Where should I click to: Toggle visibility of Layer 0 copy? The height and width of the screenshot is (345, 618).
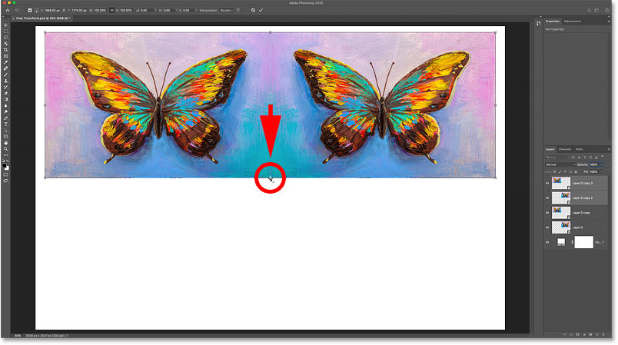[547, 213]
